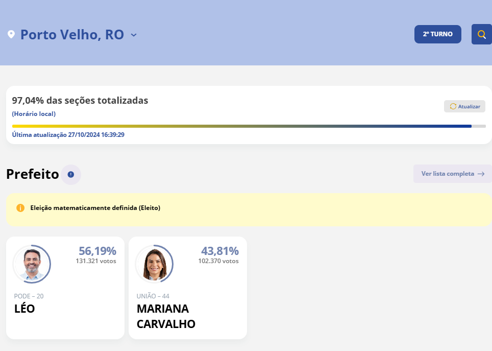Click the refresh arrows icon in Atualizar

(x=453, y=106)
